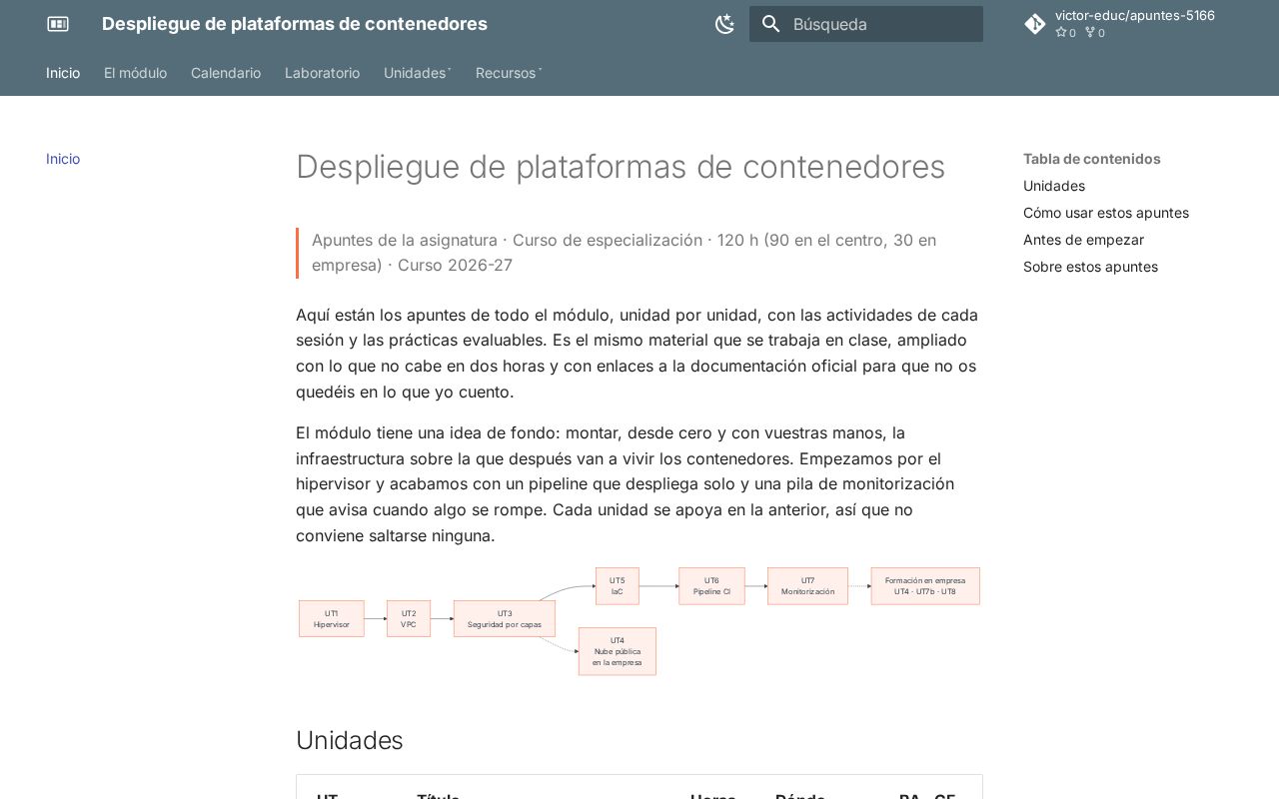Select the Formación en empresa diagram node
The width and height of the screenshot is (1279, 799).
pyautogui.click(x=925, y=586)
